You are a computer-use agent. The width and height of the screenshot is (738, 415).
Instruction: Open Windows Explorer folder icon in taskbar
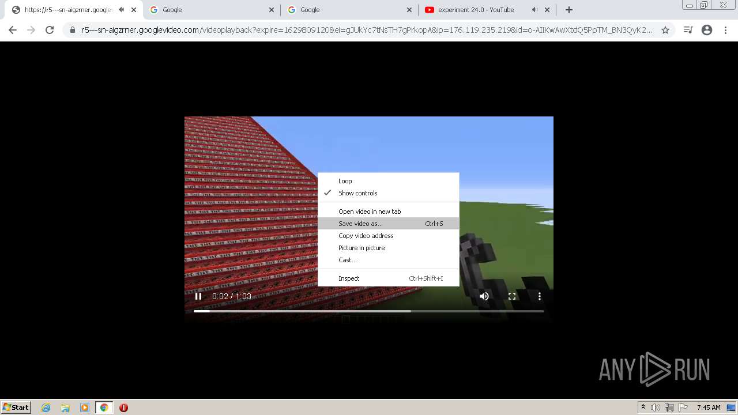point(65,408)
